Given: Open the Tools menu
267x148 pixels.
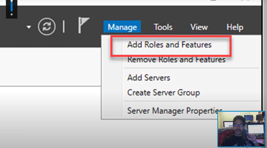Looking at the screenshot, I should click(163, 27).
